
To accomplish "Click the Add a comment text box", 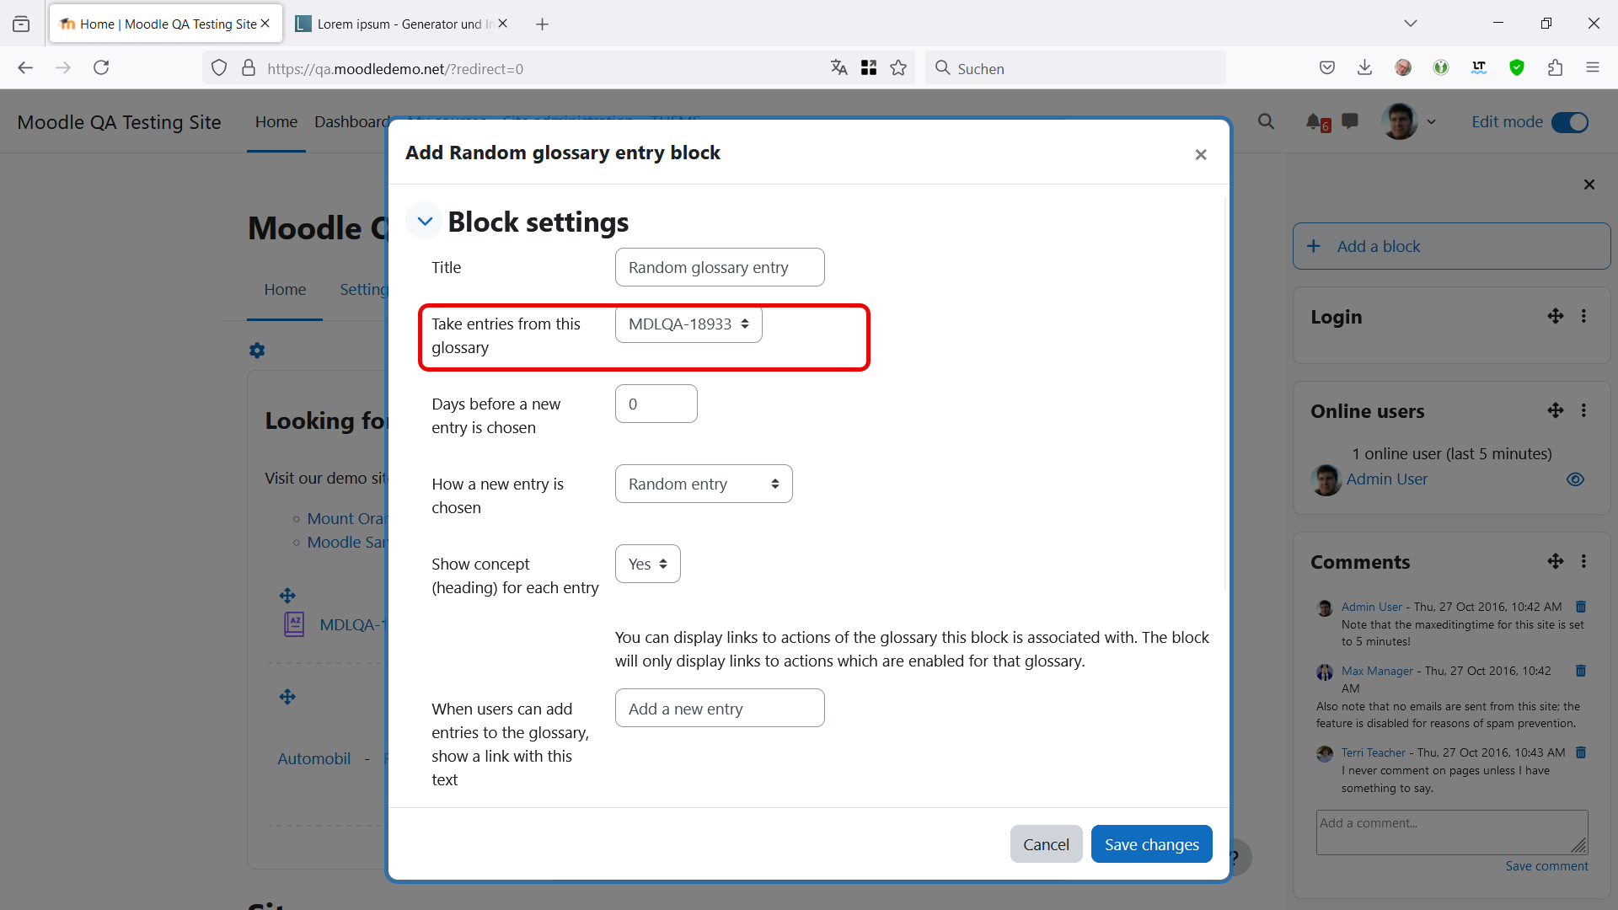I will 1452,832.
